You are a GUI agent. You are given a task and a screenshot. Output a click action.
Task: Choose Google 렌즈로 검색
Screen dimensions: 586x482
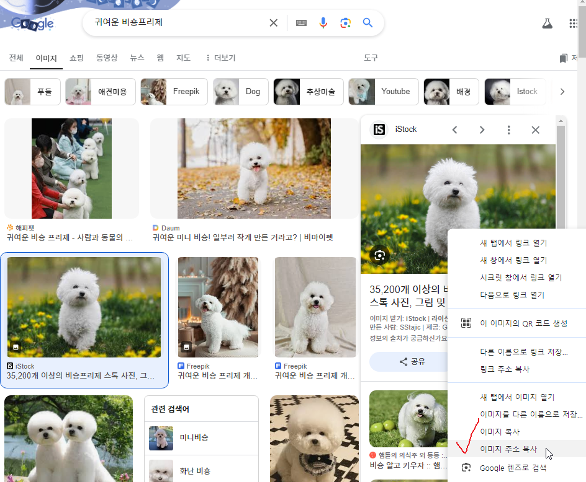516,468
